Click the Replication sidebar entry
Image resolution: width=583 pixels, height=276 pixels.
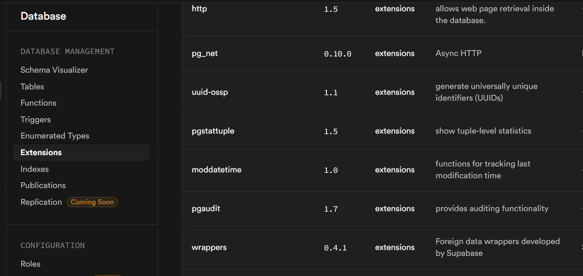41,202
